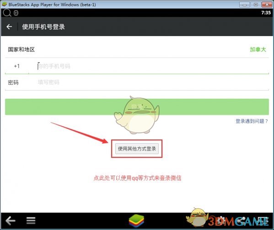
Task: Click the Android back arrow in bottom bar
Action: (11, 220)
